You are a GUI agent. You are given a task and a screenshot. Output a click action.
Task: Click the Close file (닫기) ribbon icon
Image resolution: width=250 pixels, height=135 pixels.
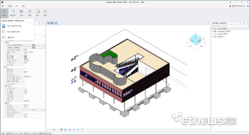(x=37, y=11)
